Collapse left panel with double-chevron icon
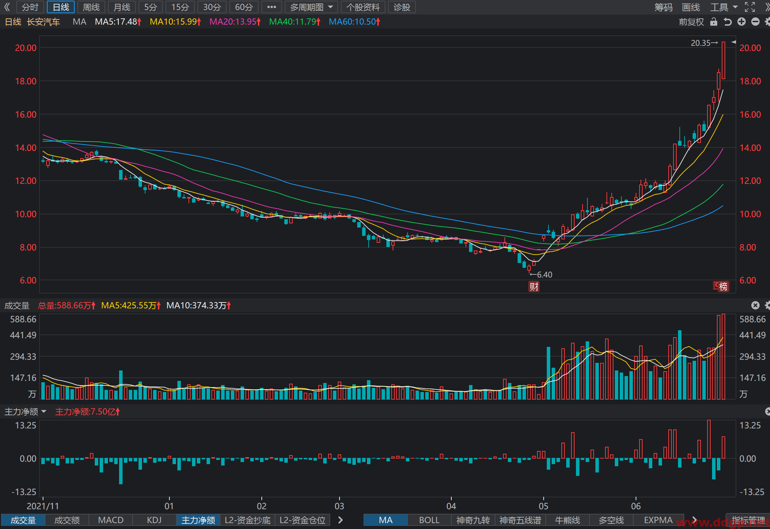770x529 pixels. [x=7, y=7]
